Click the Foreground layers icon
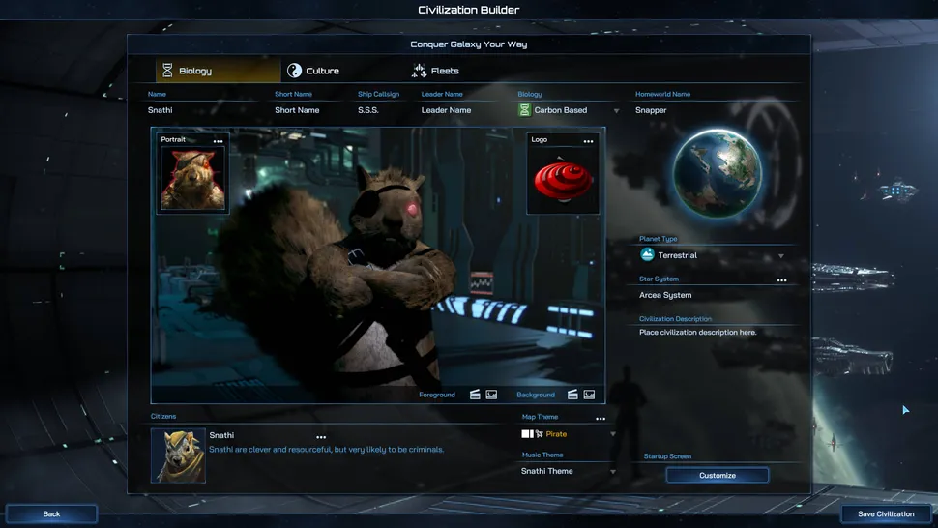 point(475,394)
